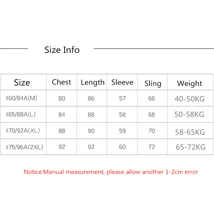The image size is (214, 214).
Task: Select the 175/96A(2XL) size row label
Action: click(24, 147)
